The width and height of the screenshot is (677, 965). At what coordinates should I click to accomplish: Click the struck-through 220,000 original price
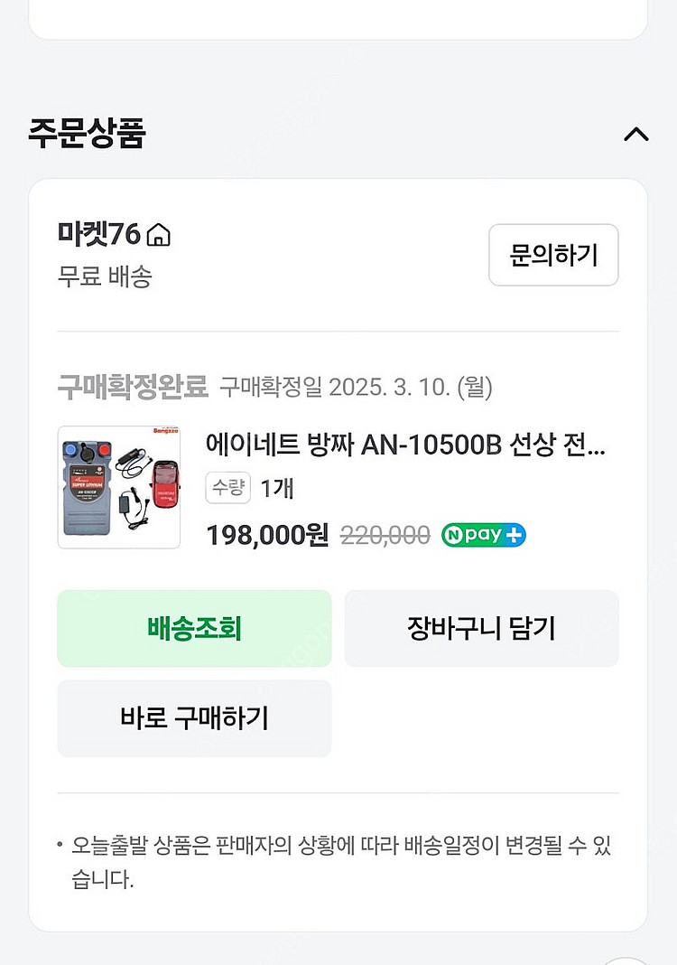click(385, 535)
